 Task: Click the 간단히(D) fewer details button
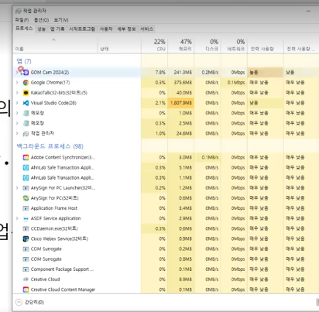(x=29, y=302)
